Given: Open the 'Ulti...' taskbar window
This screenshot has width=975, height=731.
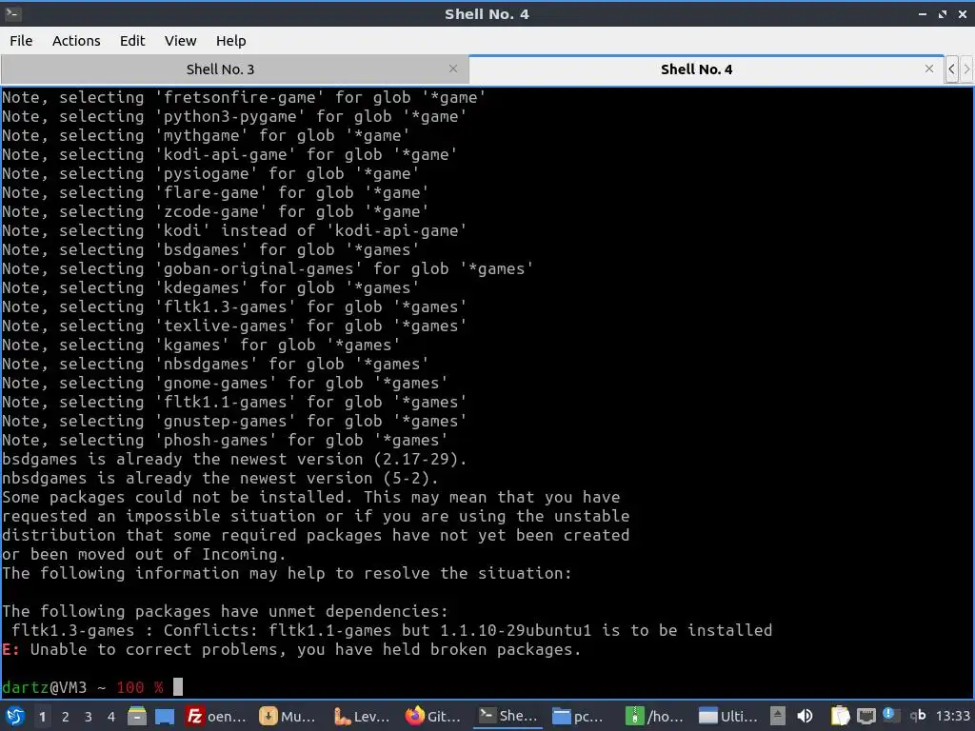Looking at the screenshot, I should click(727, 716).
